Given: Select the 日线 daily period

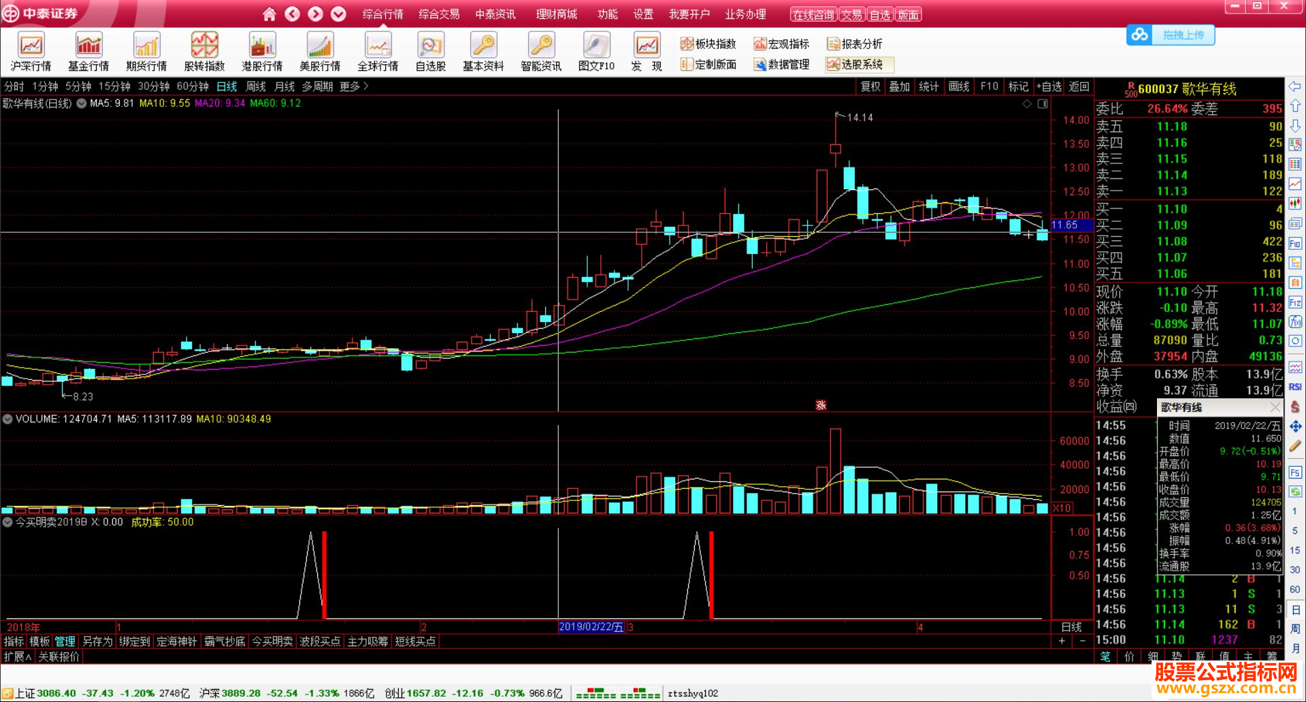Looking at the screenshot, I should [x=227, y=86].
